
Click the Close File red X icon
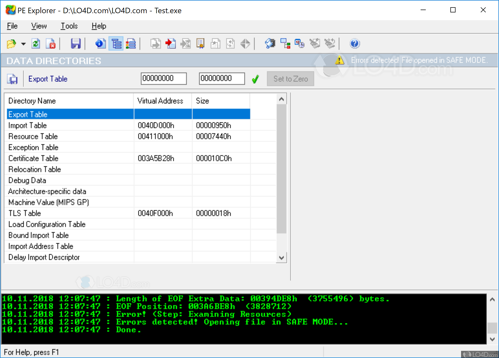pyautogui.click(x=51, y=44)
